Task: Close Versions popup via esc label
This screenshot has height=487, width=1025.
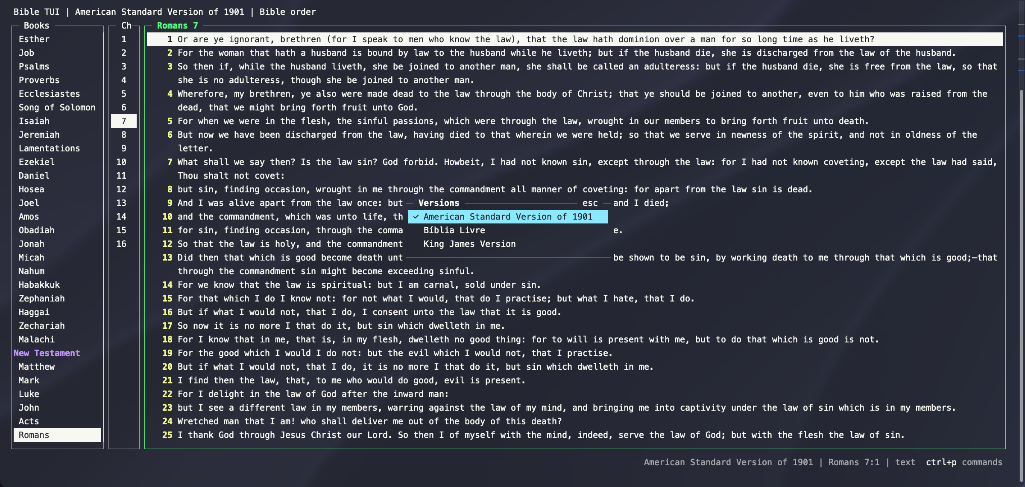Action: (590, 203)
